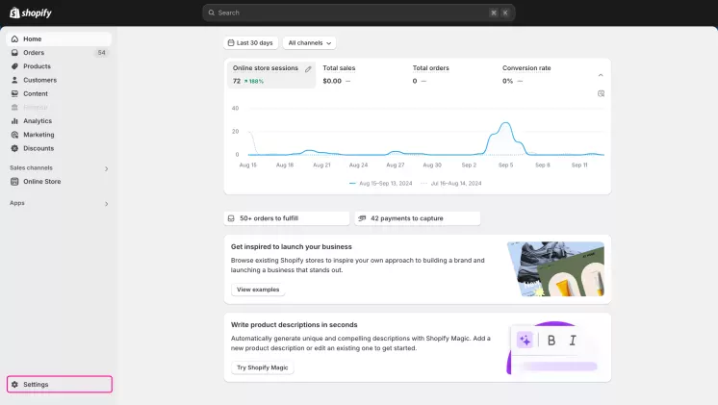Image resolution: width=718 pixels, height=405 pixels.
Task: Click the Try Shopify Magic button
Action: 262,367
